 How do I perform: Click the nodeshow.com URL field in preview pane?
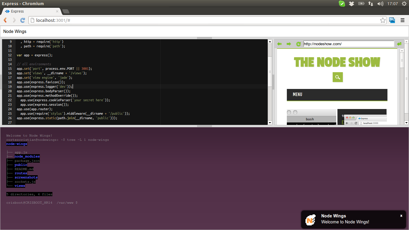click(349, 44)
